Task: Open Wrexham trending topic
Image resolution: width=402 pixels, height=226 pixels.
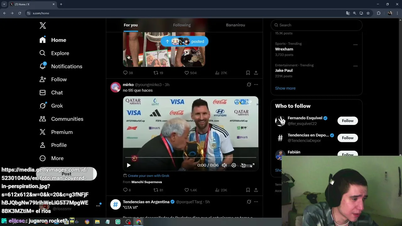Action: (x=284, y=49)
